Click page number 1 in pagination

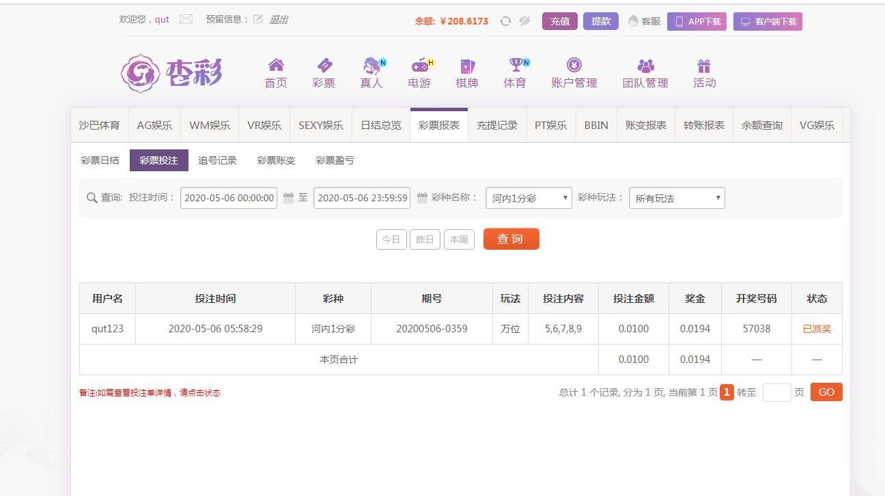[x=727, y=392]
